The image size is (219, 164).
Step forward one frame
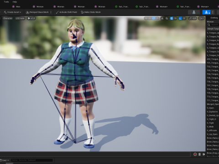tap(204, 154)
